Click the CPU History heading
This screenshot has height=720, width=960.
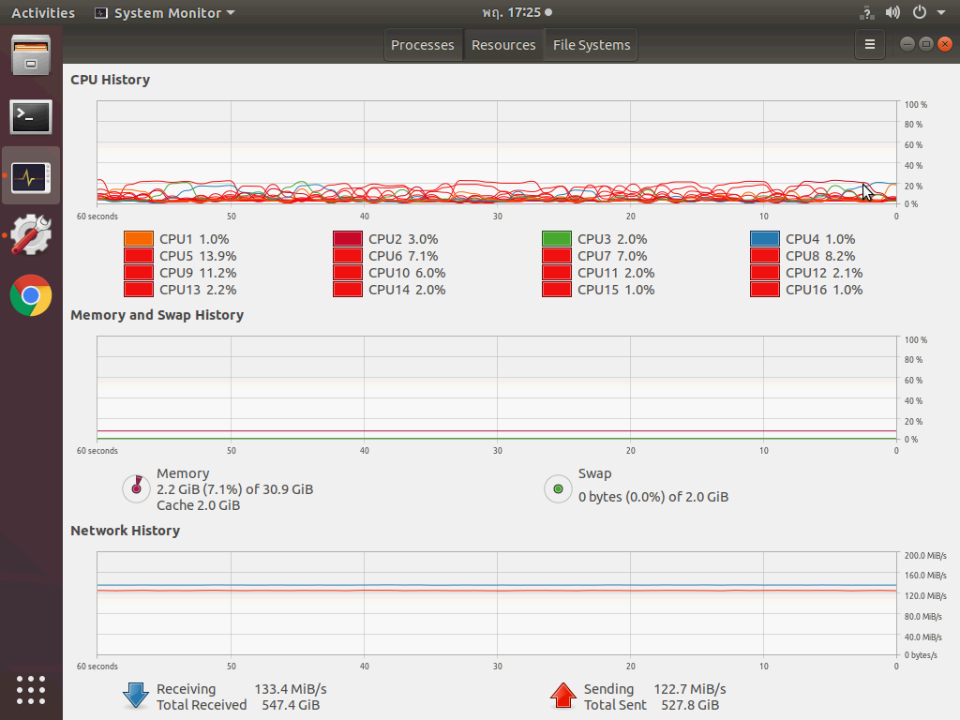click(111, 80)
